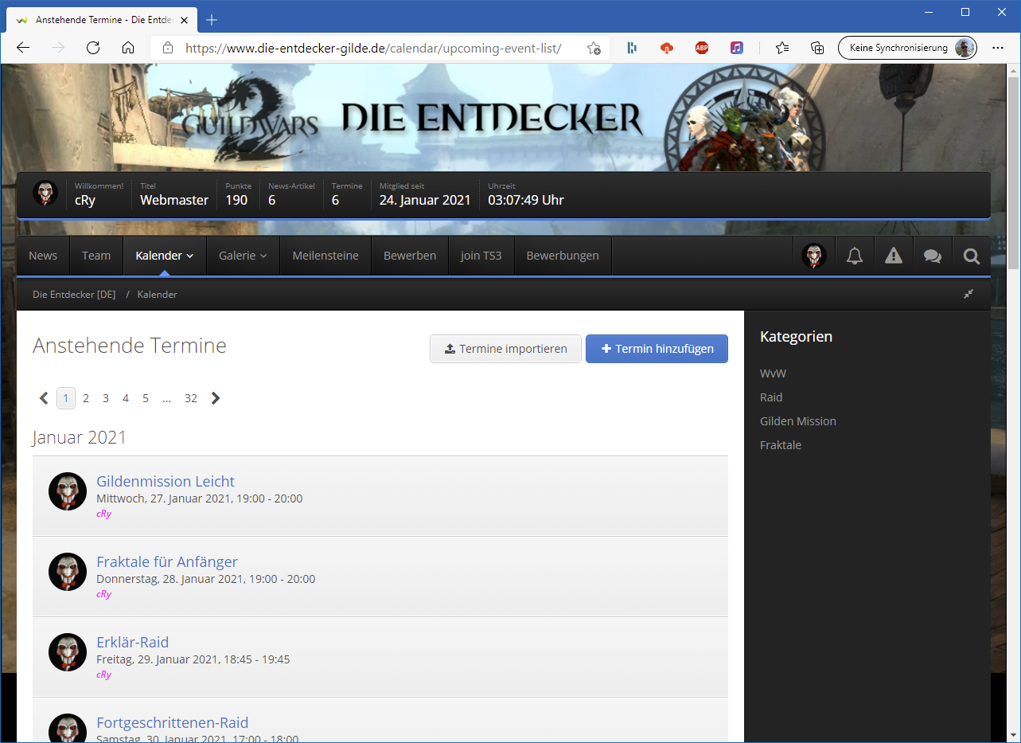Click the user avatar in navigation bar

(x=813, y=256)
